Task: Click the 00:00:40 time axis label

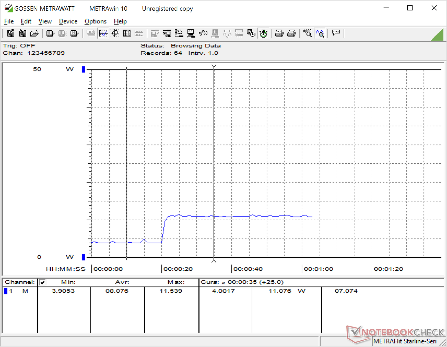Action: pos(248,269)
